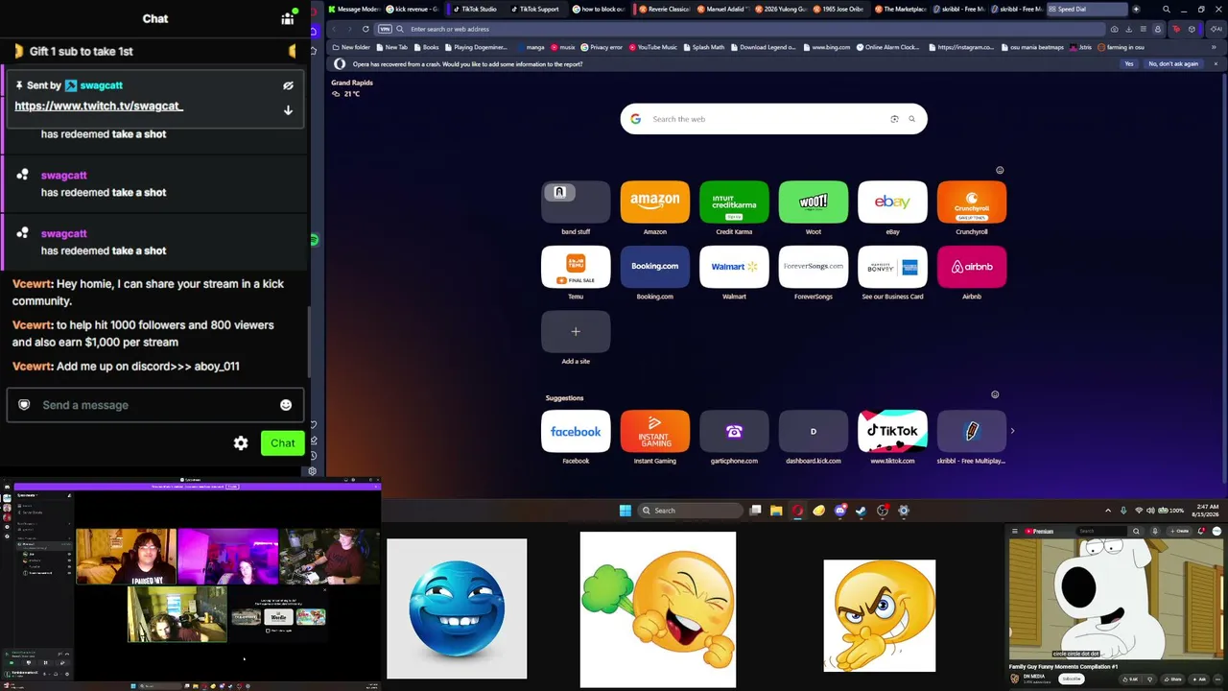Open the Windows Start menu
Screen dimensions: 1228x691
tap(626, 511)
